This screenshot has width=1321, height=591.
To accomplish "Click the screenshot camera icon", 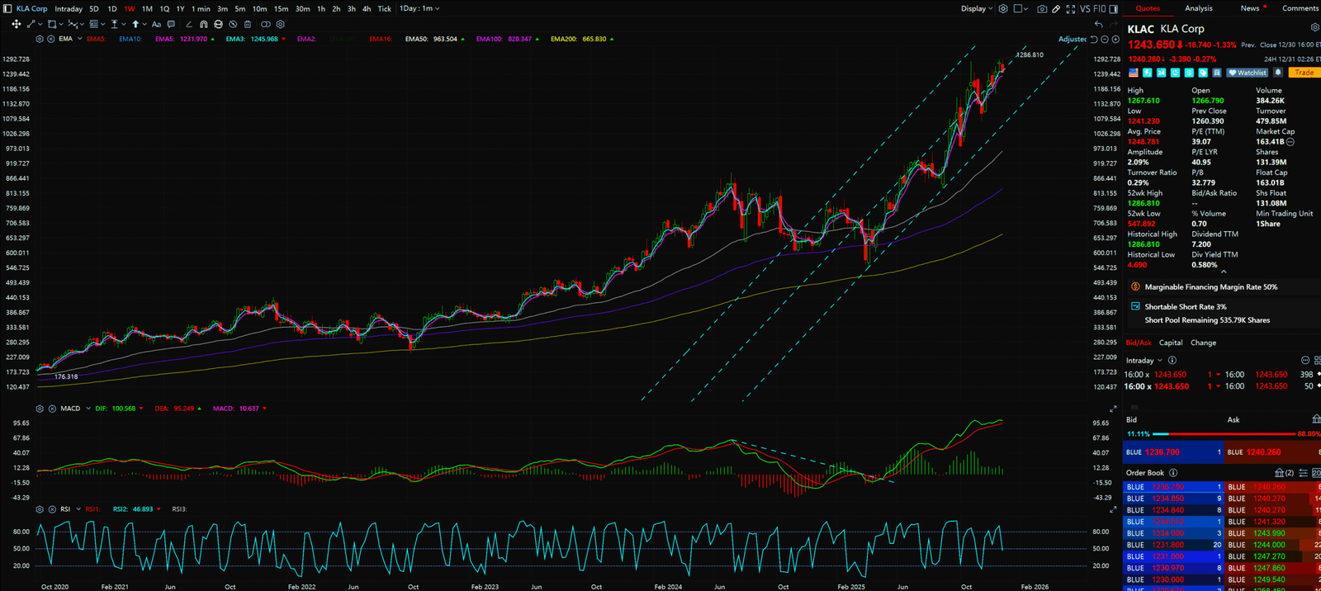I will (x=1042, y=9).
